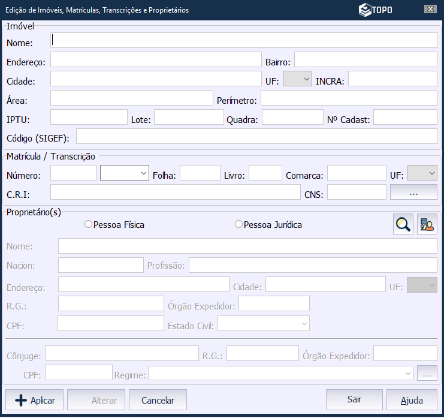
Task: Focus the Código (SIGEF) text field
Action: 256,137
